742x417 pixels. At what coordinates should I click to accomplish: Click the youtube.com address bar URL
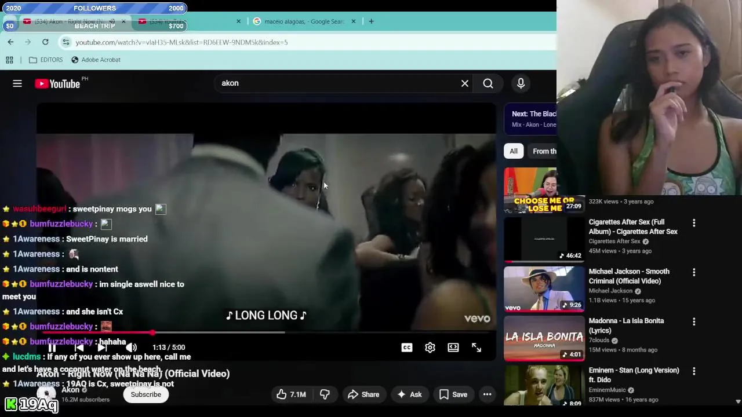[181, 42]
